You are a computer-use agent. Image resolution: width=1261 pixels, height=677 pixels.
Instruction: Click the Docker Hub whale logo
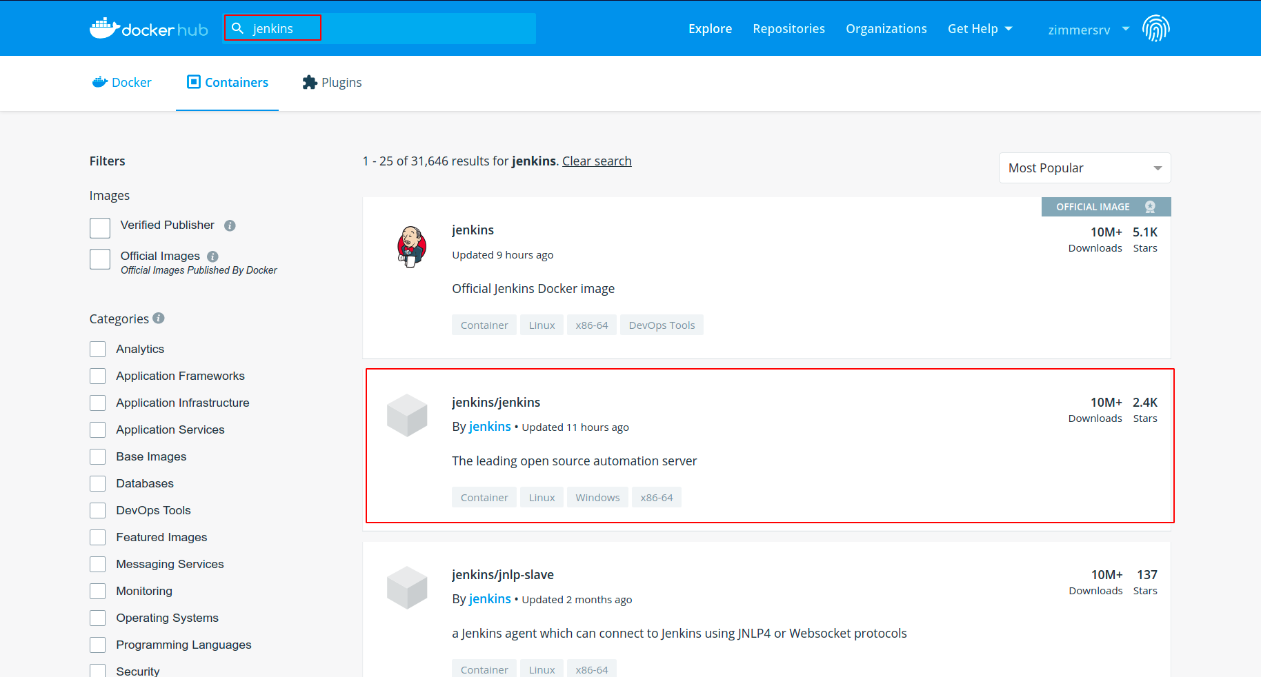[148, 28]
